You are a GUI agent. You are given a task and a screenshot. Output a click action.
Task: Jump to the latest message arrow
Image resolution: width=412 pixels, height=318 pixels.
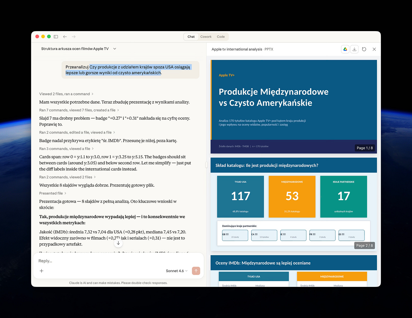tap(118, 243)
